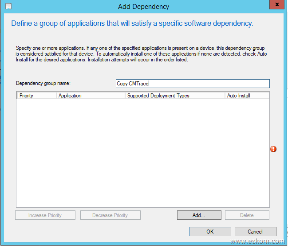Select the Supported Deployment Types column header
The width and height of the screenshot is (288, 246).
coord(175,96)
